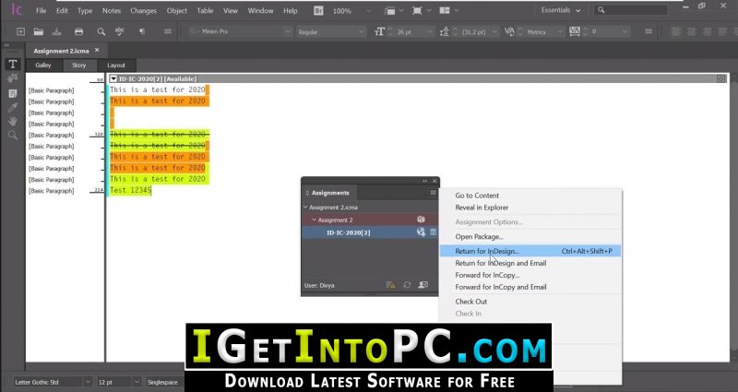Viewport: 738px width, 392px height.
Task: Choose Check Out in context menu
Action: click(530, 302)
